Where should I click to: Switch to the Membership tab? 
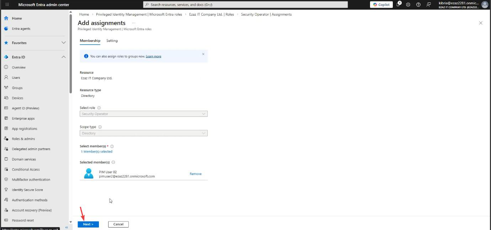coord(90,41)
